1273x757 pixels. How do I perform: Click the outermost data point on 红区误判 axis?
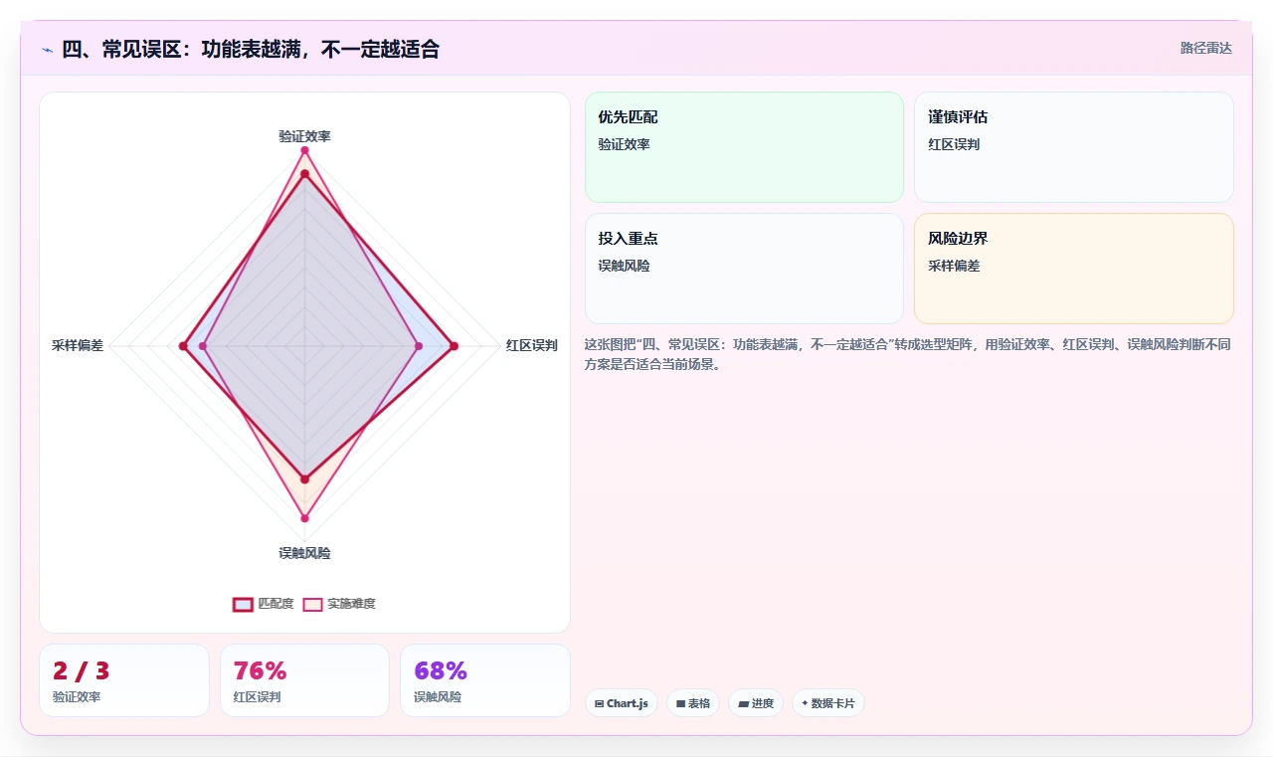click(454, 346)
